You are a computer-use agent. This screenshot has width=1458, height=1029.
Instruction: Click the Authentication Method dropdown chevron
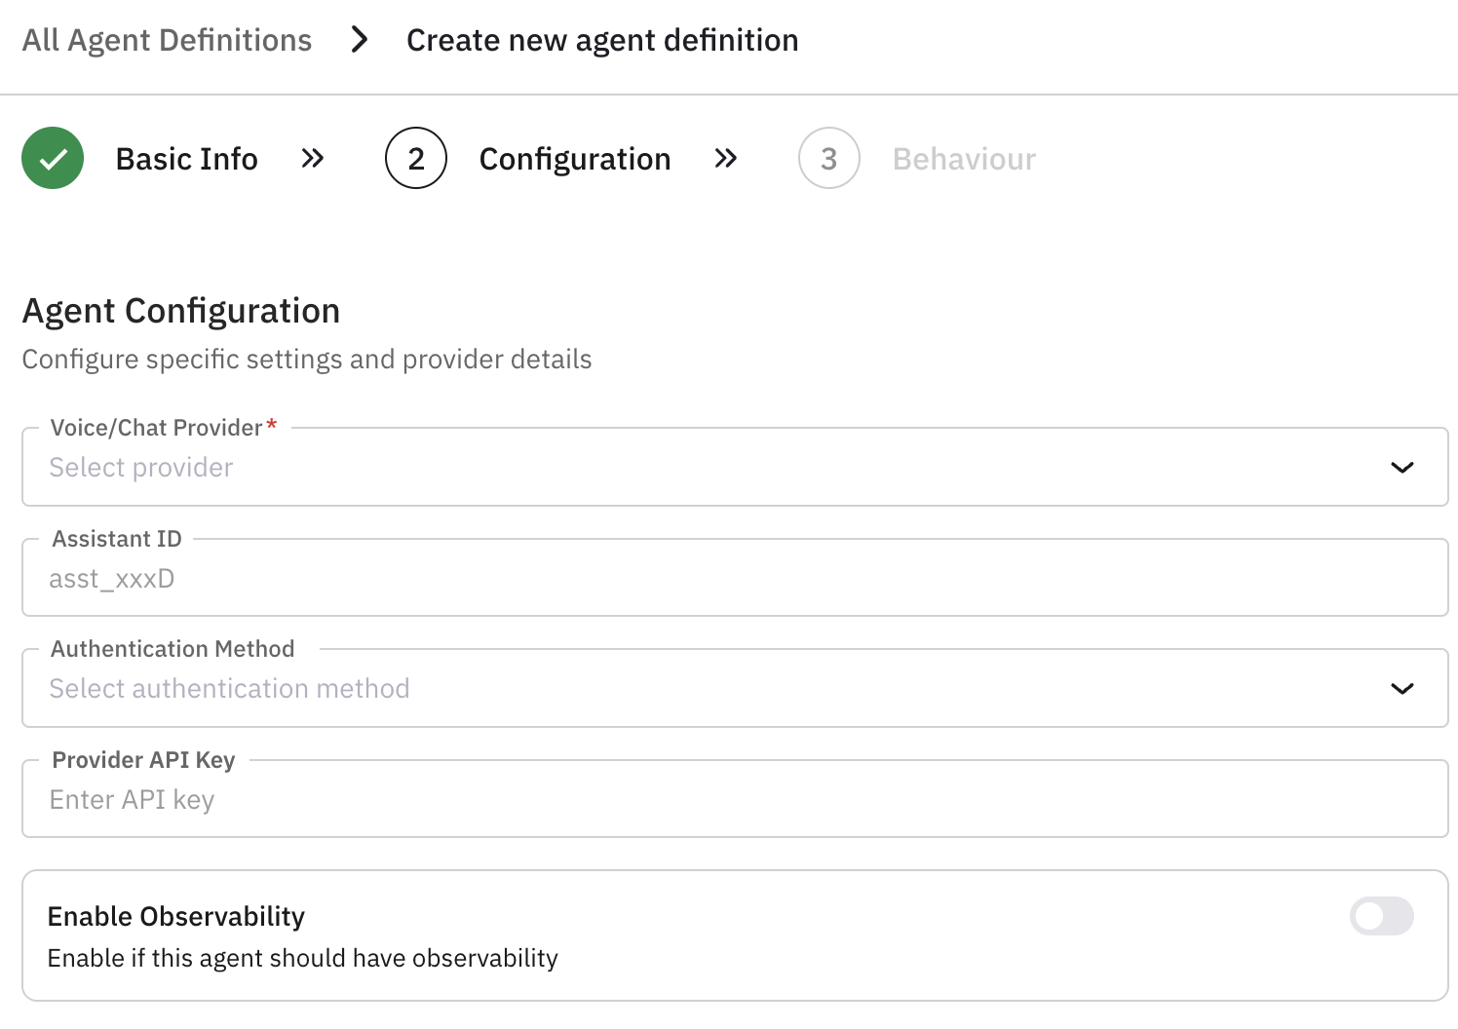tap(1402, 688)
